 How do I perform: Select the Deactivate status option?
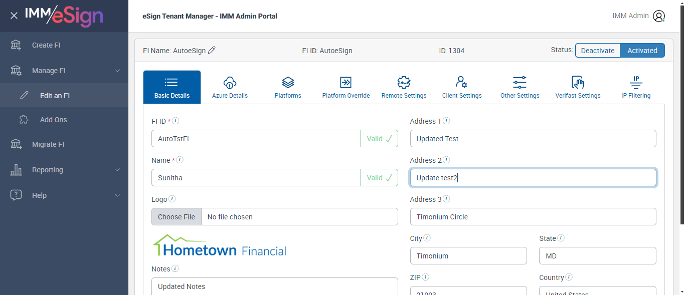click(x=598, y=51)
